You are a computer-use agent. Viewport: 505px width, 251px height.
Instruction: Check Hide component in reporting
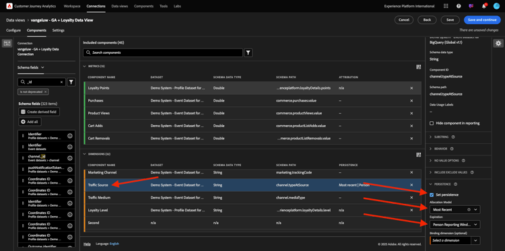[x=432, y=123]
